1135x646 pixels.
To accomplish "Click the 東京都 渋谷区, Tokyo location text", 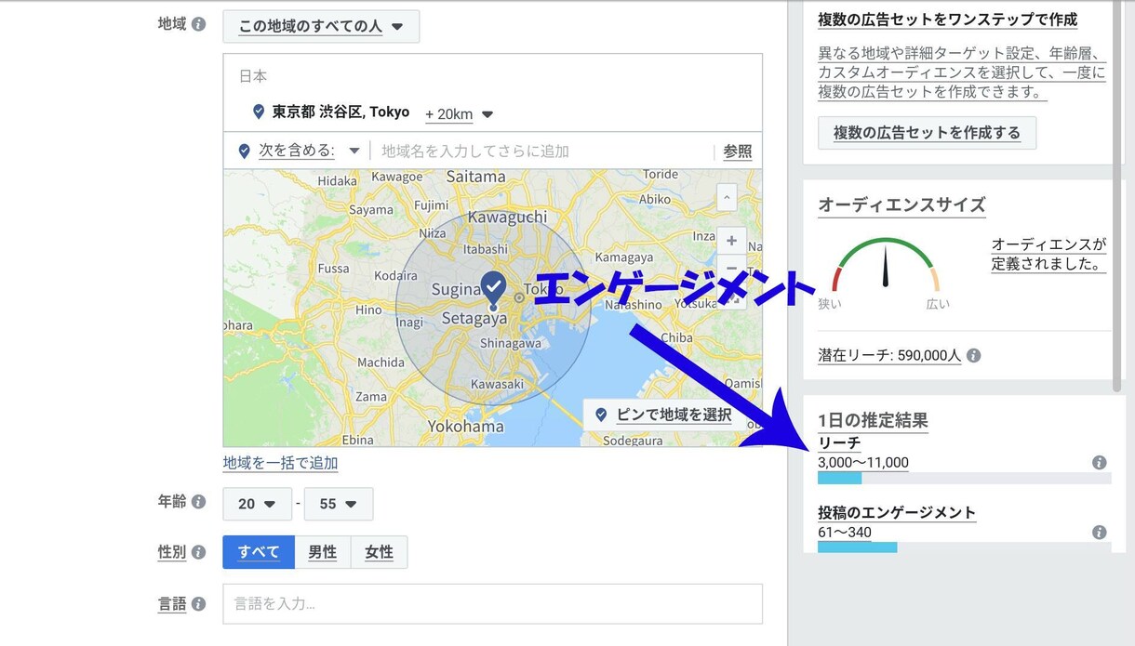I will point(340,112).
